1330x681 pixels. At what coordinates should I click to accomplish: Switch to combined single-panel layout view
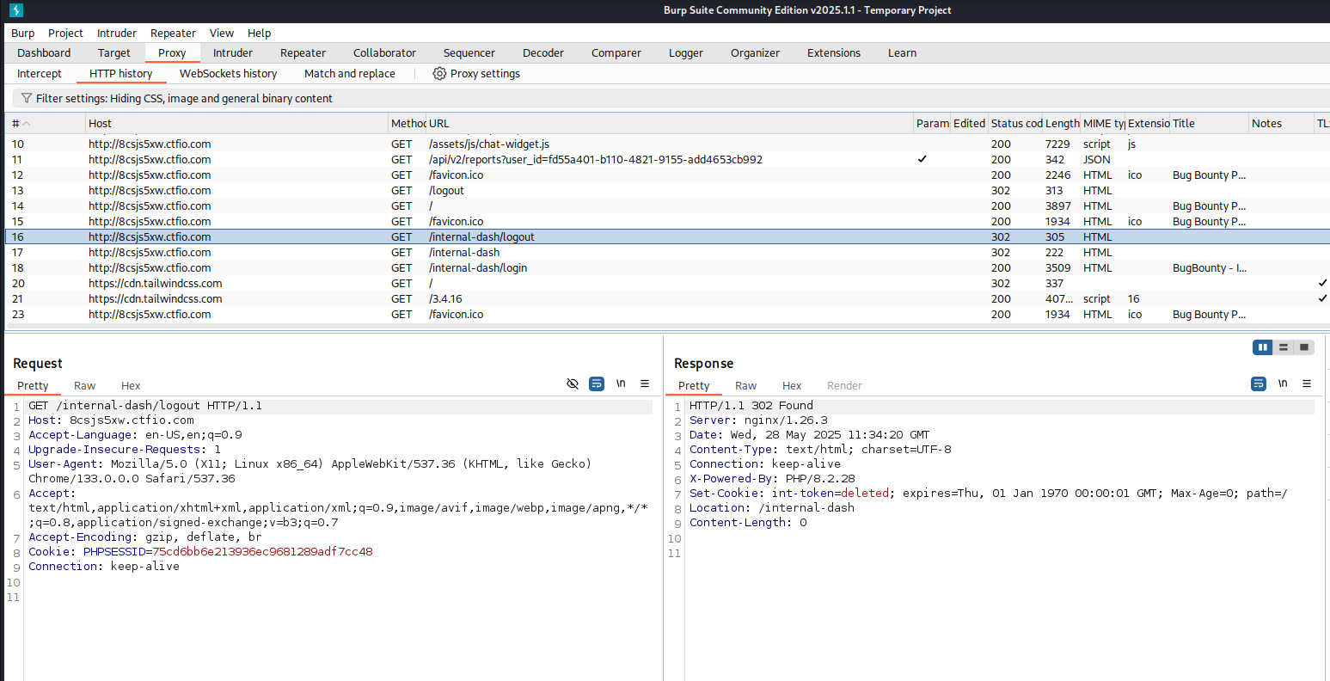click(x=1304, y=347)
